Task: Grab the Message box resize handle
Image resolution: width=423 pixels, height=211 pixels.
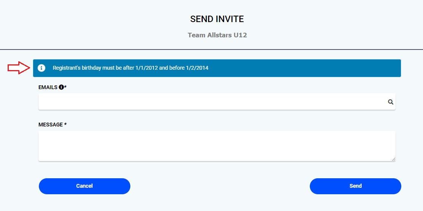Action: click(x=394, y=159)
